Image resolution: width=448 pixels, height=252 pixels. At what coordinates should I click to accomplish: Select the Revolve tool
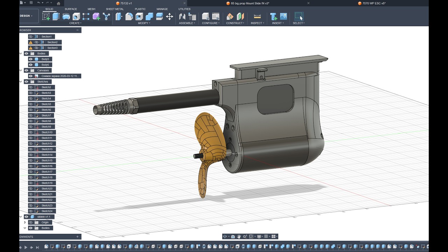pos(66,16)
